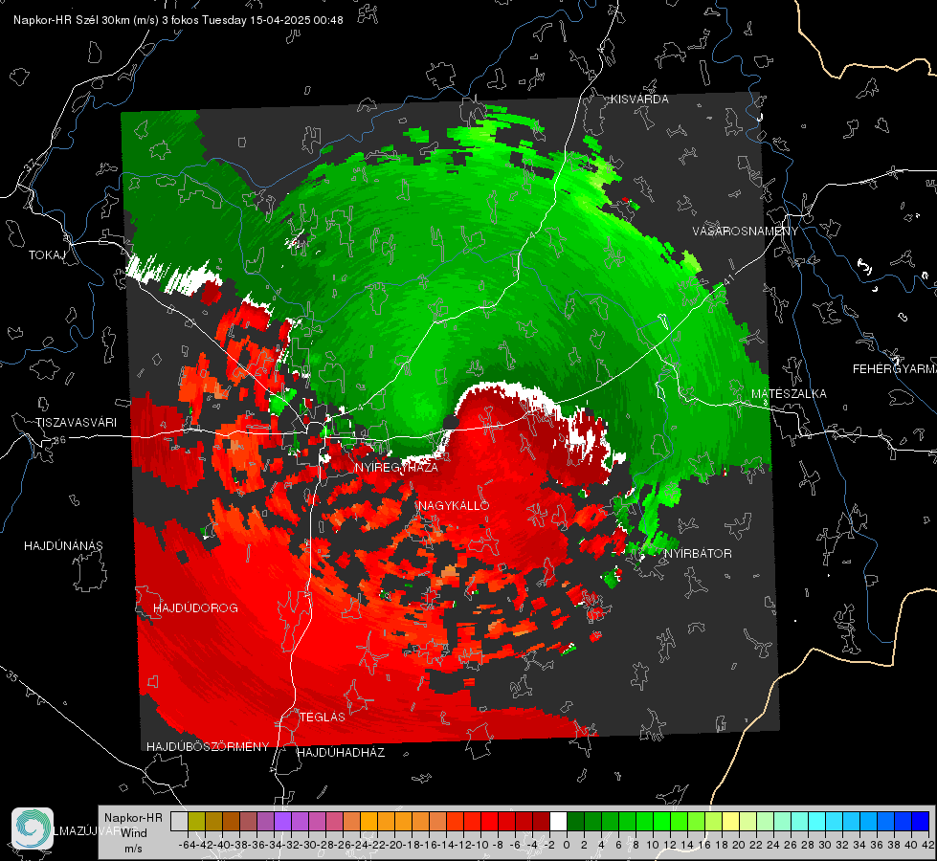This screenshot has height=861, width=937.
Task: Click the NYÍRBÁTOR city label
Action: 698,554
